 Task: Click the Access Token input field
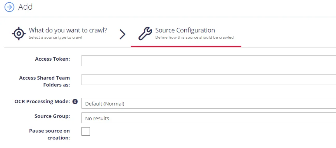coord(209,61)
